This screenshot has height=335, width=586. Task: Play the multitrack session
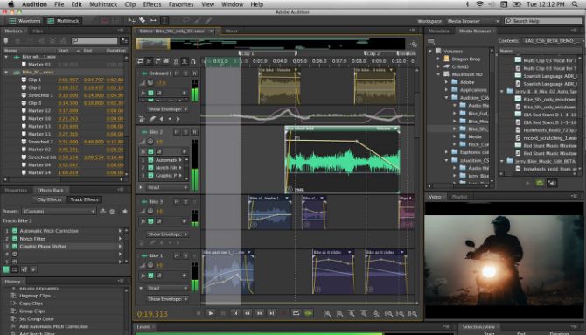(211, 313)
